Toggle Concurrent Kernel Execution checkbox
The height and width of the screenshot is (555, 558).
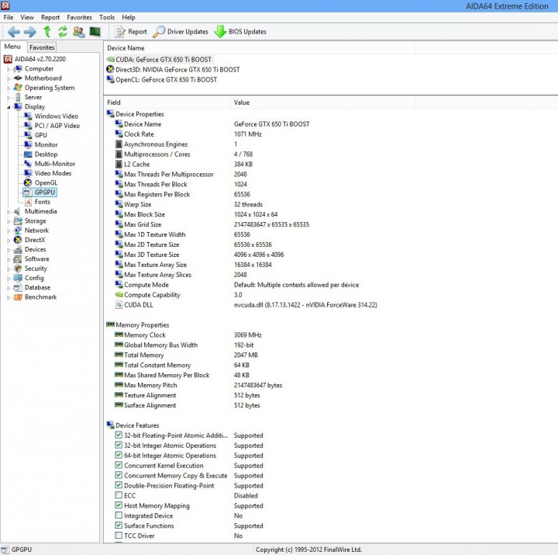tap(119, 465)
